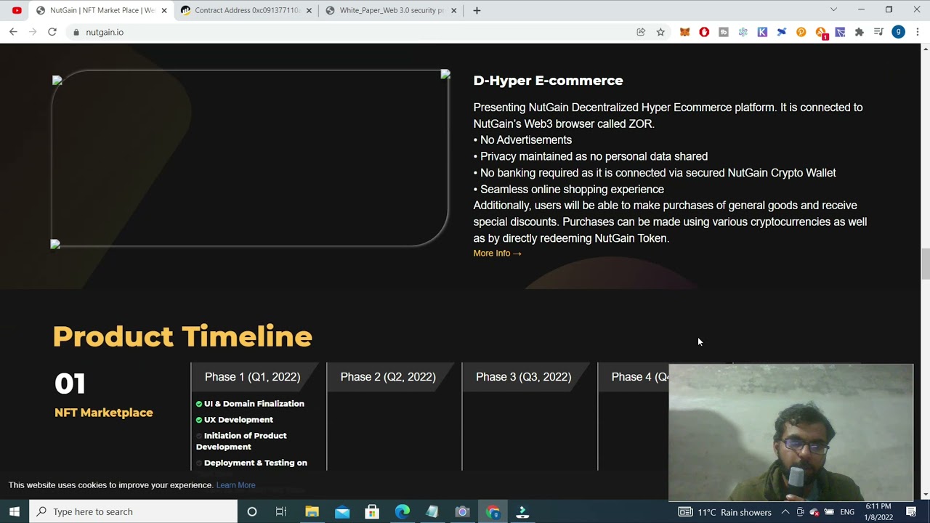Open Task View on the taskbar
This screenshot has width=930, height=523.
281,511
